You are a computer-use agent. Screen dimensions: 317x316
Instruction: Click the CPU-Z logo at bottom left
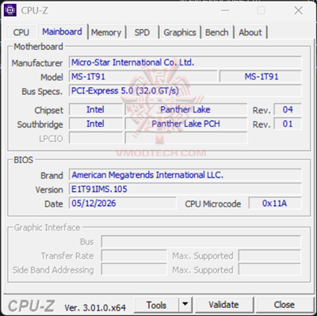pyautogui.click(x=31, y=306)
